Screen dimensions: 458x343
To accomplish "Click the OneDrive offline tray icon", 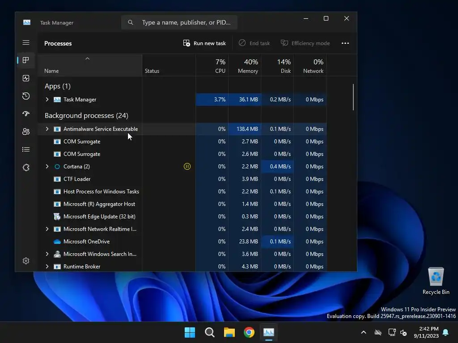I will 378,332.
